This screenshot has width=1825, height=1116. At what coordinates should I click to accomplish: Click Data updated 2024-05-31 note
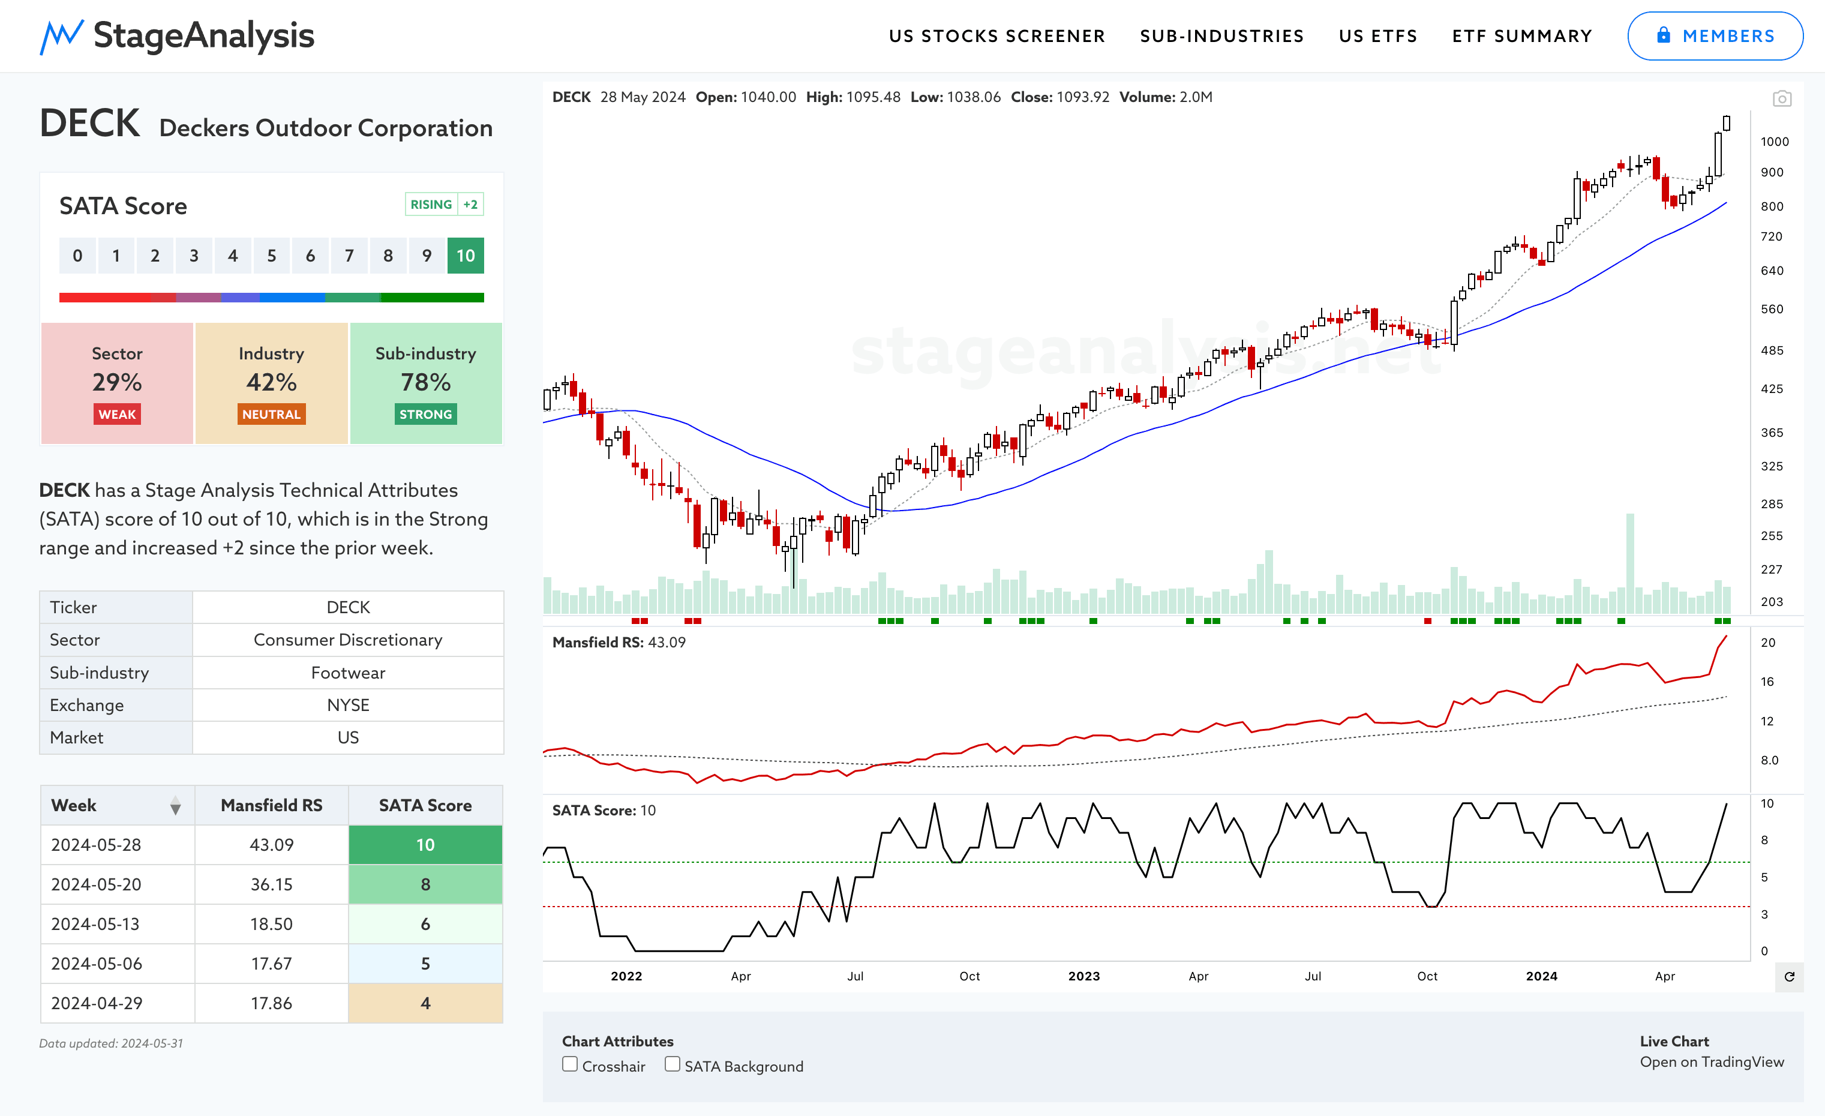(111, 1043)
